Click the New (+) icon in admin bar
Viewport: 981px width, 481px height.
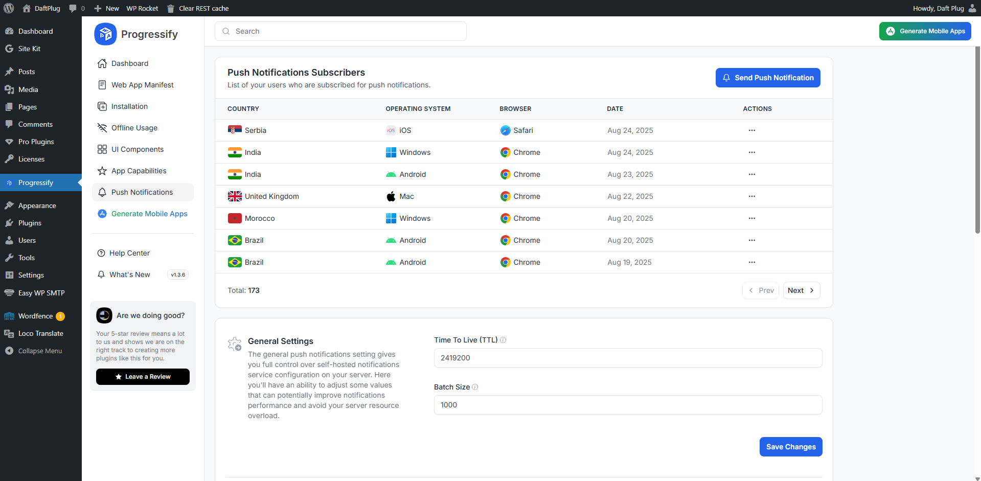[x=97, y=8]
